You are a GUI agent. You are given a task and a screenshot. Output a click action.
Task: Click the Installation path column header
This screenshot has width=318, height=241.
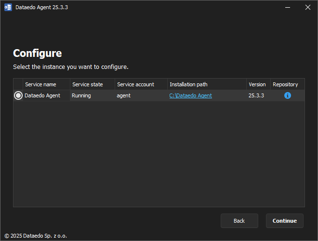[207, 84]
